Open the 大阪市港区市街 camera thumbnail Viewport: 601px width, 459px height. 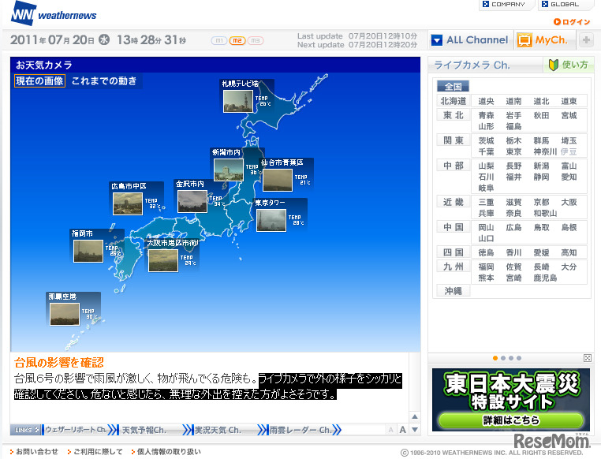pyautogui.click(x=163, y=260)
